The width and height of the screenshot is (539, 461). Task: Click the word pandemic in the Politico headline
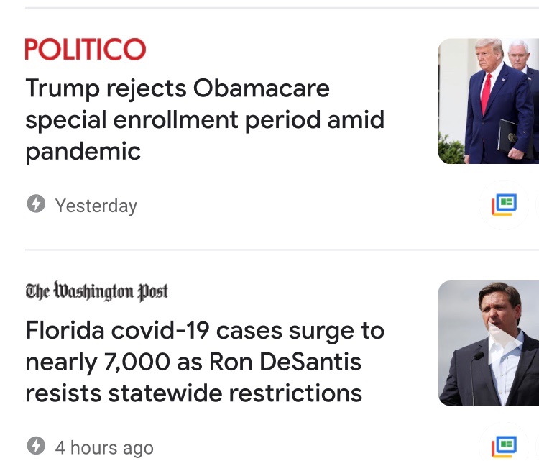pyautogui.click(x=83, y=151)
